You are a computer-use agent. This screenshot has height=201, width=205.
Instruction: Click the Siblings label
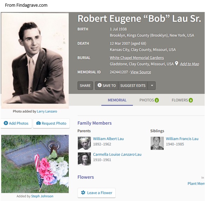pyautogui.click(x=157, y=131)
